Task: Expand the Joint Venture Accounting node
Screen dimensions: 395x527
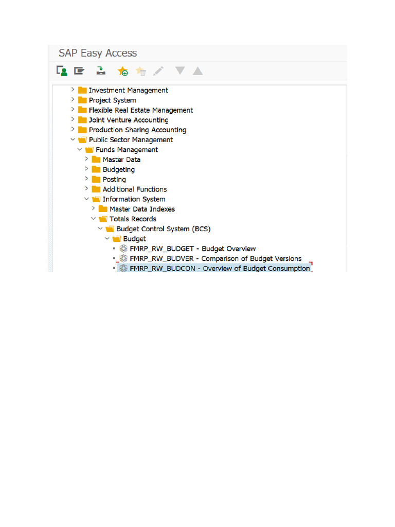Action: pyautogui.click(x=73, y=119)
